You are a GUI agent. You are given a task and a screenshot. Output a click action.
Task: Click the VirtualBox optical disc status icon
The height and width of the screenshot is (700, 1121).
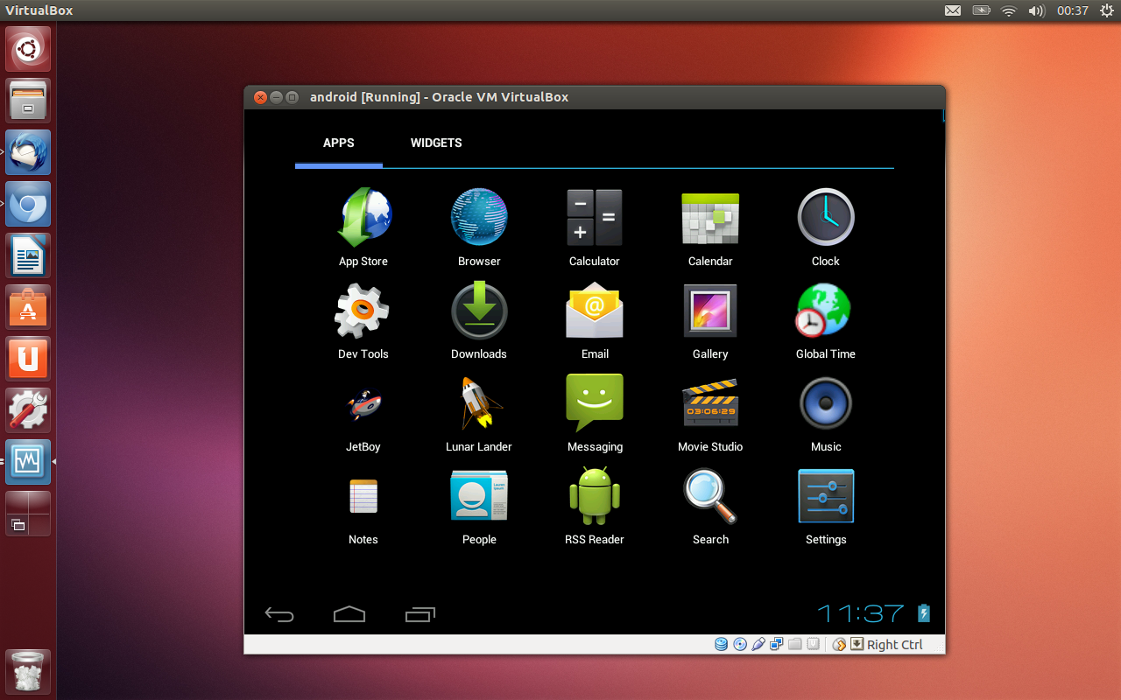coord(740,645)
